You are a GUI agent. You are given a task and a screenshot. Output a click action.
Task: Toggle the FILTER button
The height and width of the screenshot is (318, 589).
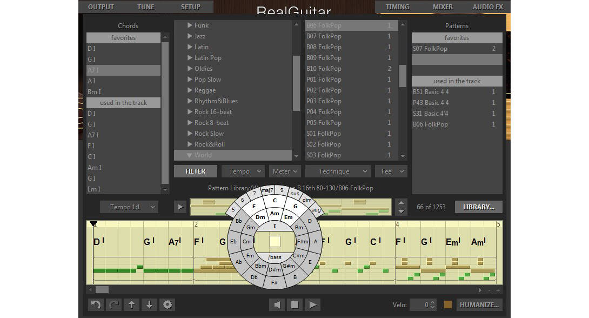(195, 171)
